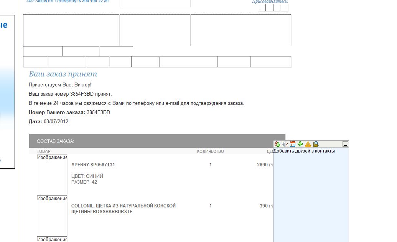Viewport: 397px width, 242px height.
Task: Click the 'Ваш заказ принят' heading
Action: pos(63,74)
